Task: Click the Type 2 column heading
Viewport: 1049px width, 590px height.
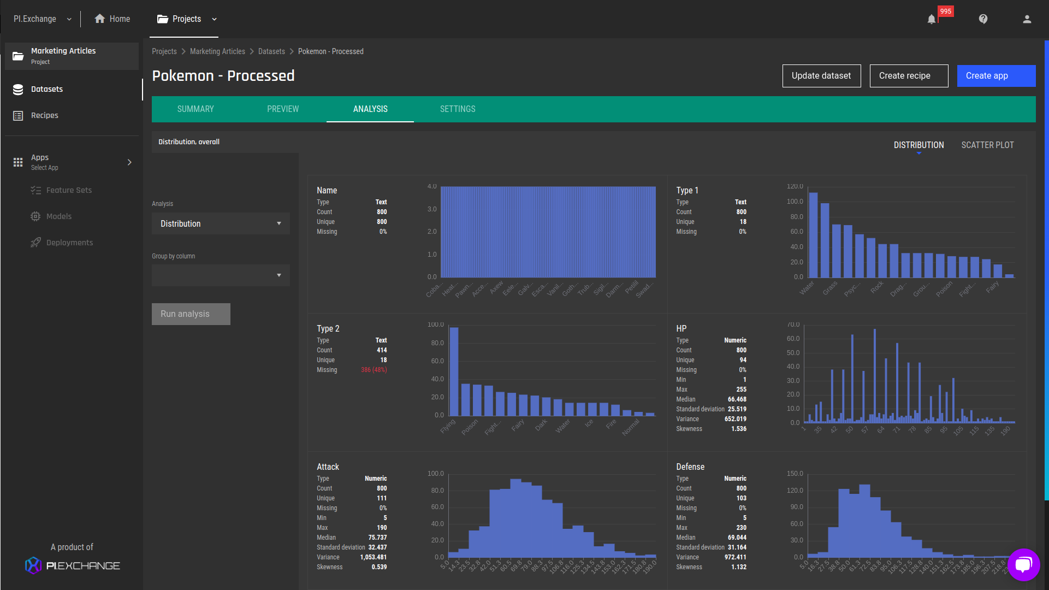Action: (x=328, y=328)
